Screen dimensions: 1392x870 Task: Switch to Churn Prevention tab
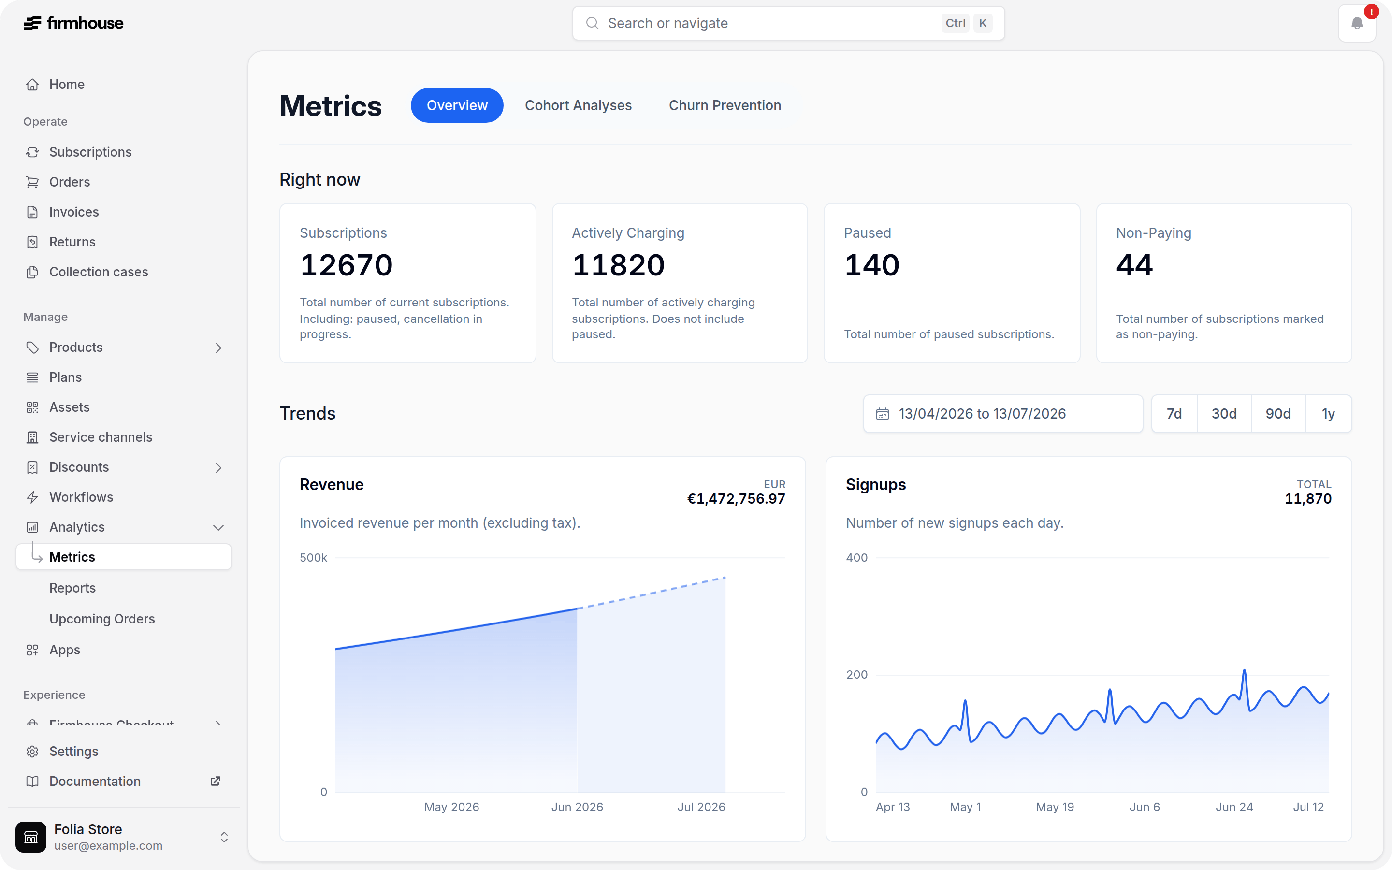pyautogui.click(x=725, y=105)
